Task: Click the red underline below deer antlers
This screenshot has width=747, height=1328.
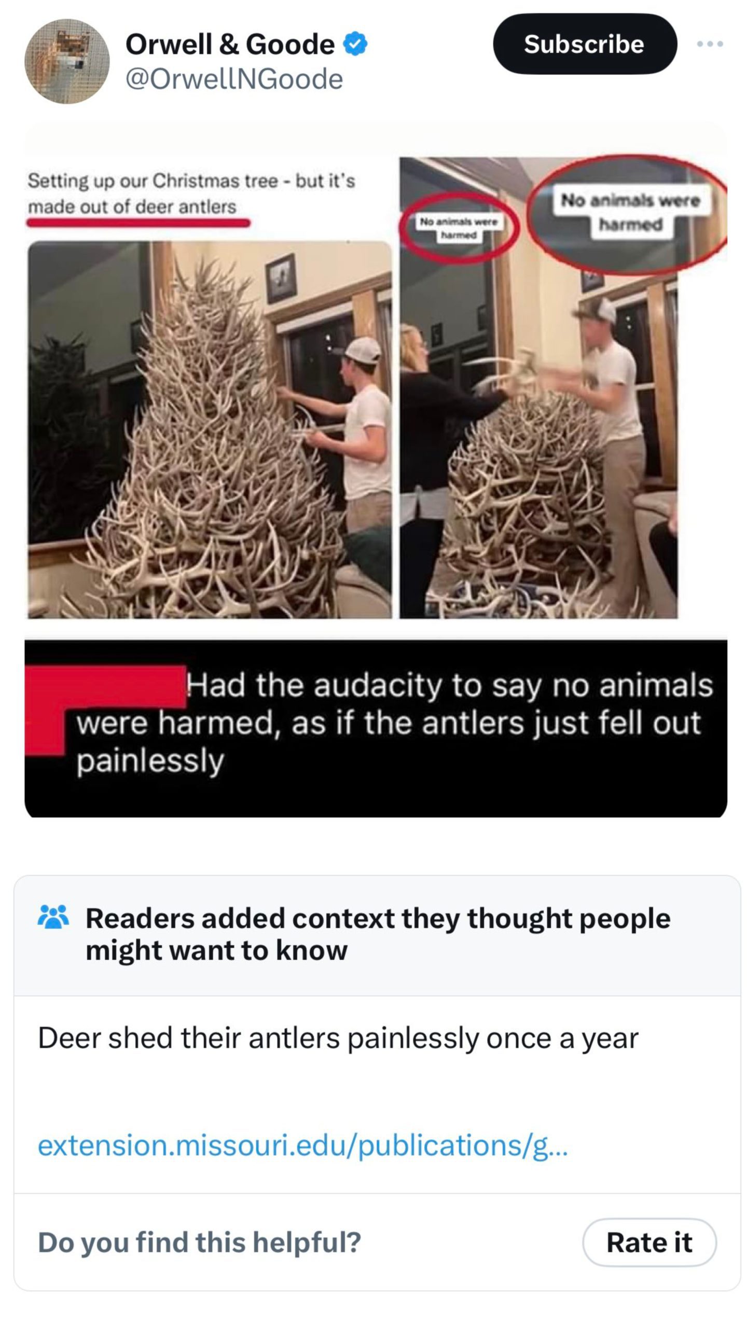Action: coord(139,223)
